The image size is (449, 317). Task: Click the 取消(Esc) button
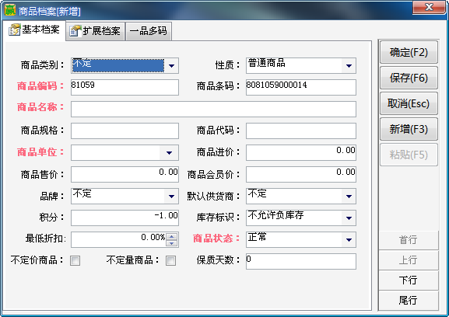click(x=409, y=103)
